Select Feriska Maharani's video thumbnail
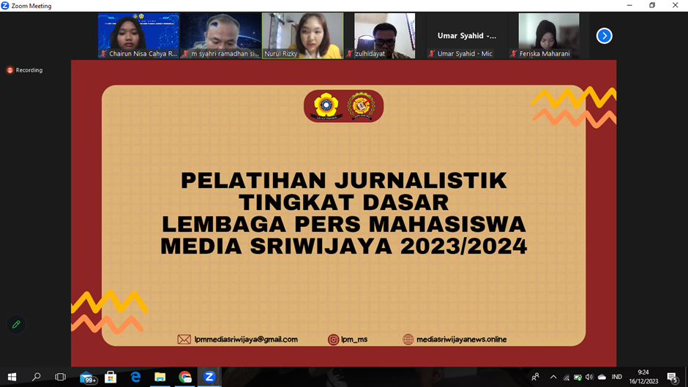This screenshot has width=688, height=387. [548, 35]
